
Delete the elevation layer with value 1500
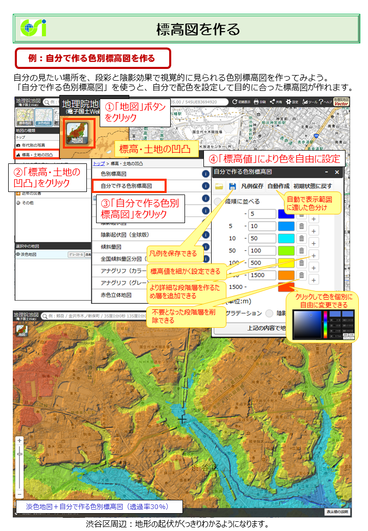click(x=301, y=275)
